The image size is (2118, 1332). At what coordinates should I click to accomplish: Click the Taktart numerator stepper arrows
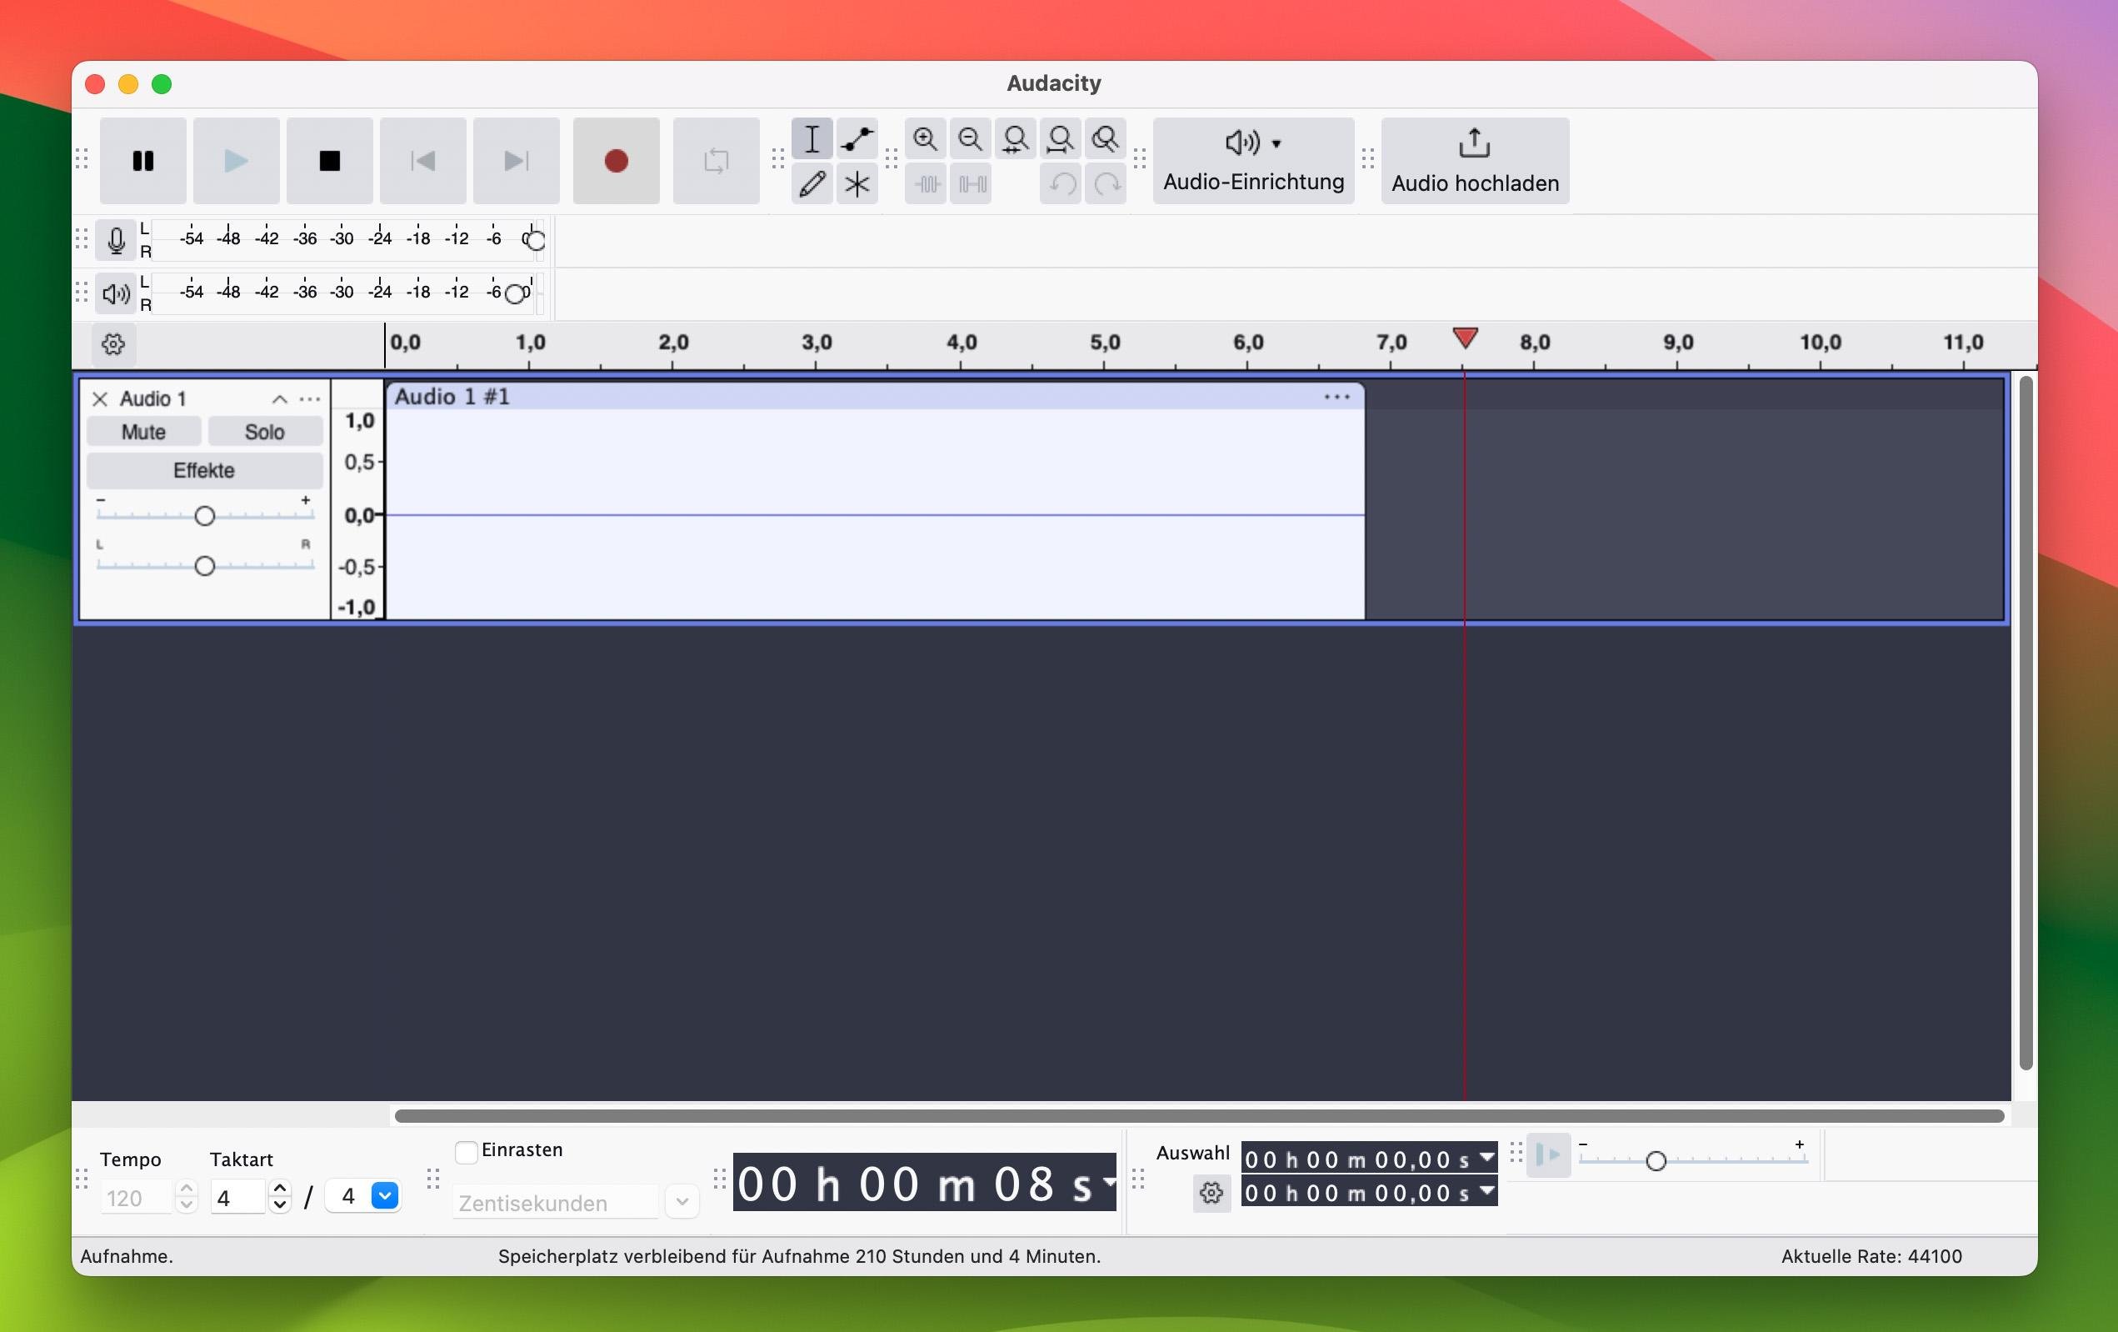click(280, 1196)
